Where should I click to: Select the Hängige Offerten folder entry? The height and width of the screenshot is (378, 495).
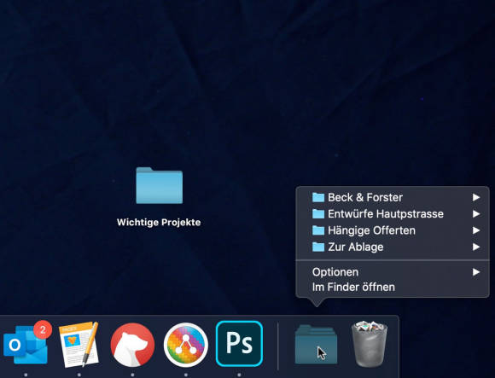point(393,230)
